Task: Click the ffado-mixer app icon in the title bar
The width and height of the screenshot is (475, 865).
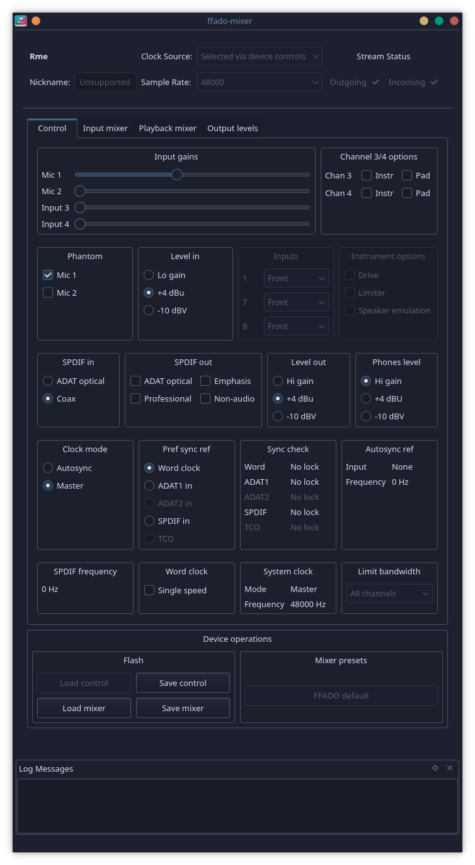Action: point(21,21)
